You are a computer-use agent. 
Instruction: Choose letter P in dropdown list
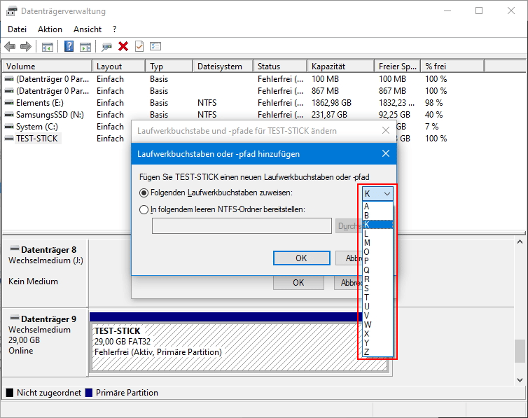(377, 261)
